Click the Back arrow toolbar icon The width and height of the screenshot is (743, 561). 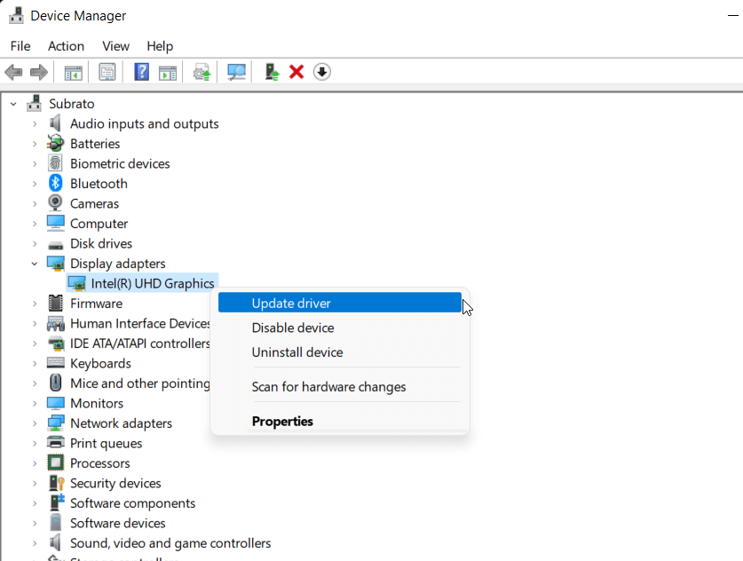(x=13, y=73)
